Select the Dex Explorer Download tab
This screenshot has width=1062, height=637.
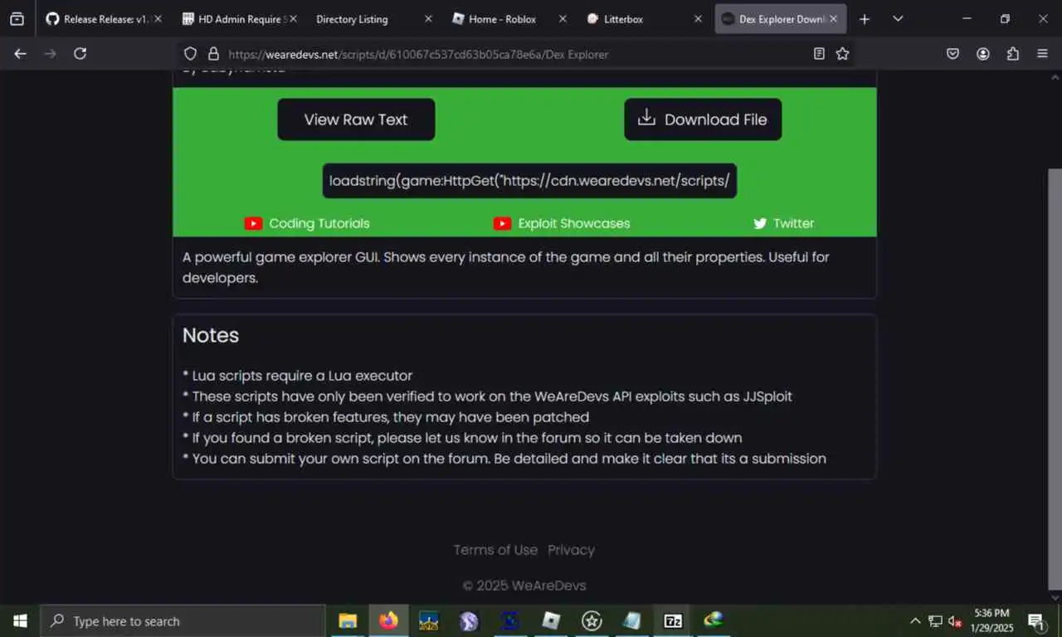781,18
